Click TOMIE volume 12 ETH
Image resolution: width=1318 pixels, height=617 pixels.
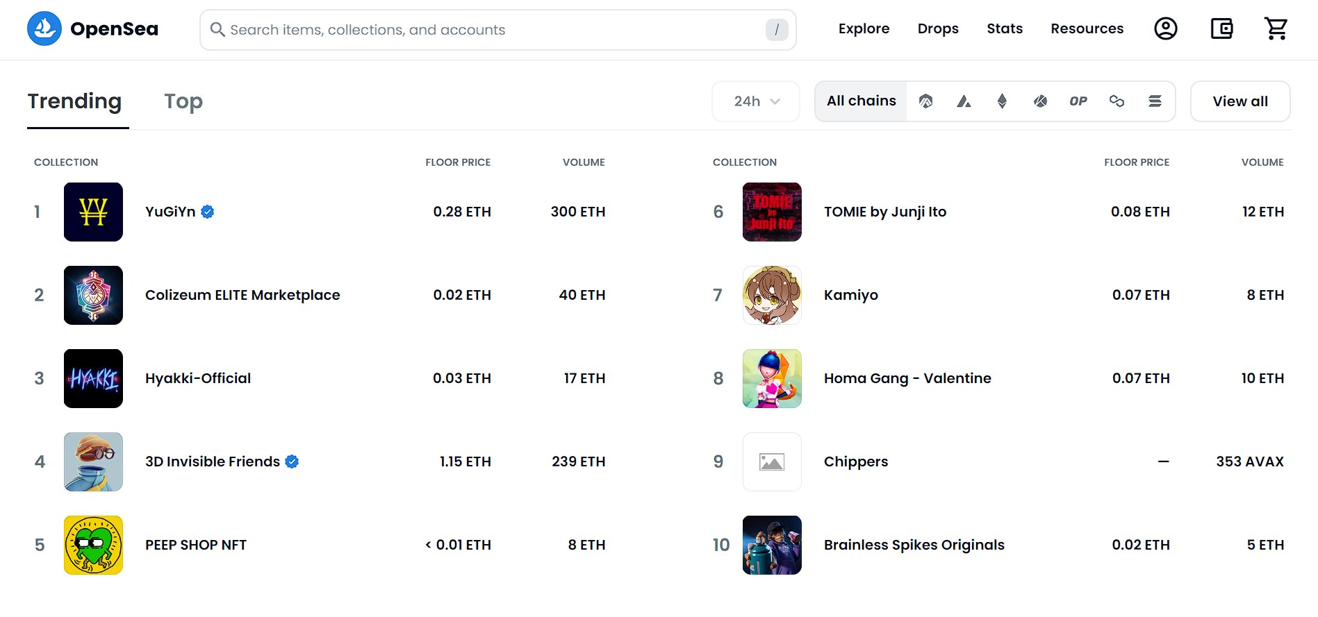pos(1263,212)
